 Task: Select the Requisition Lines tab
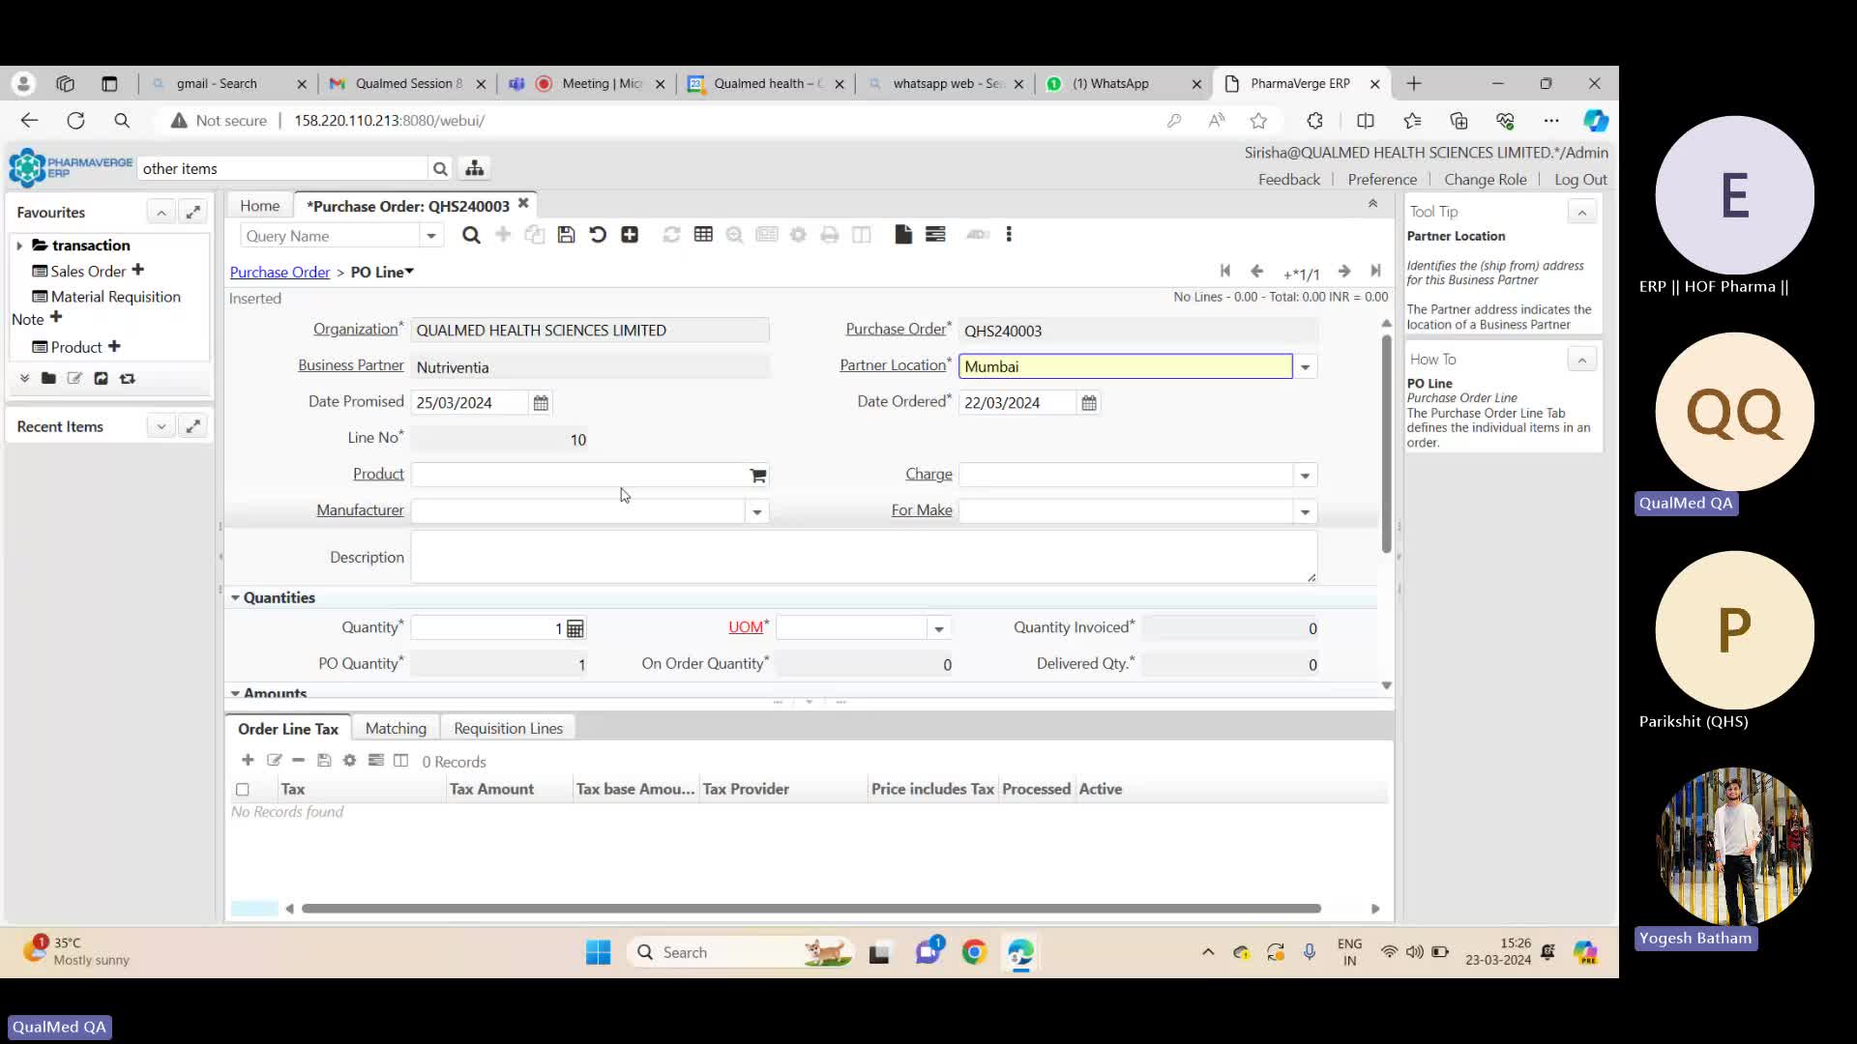point(508,729)
